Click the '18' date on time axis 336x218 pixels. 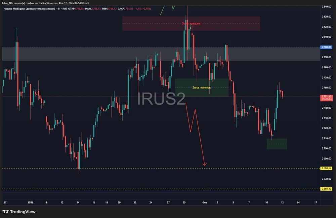click(x=107, y=202)
